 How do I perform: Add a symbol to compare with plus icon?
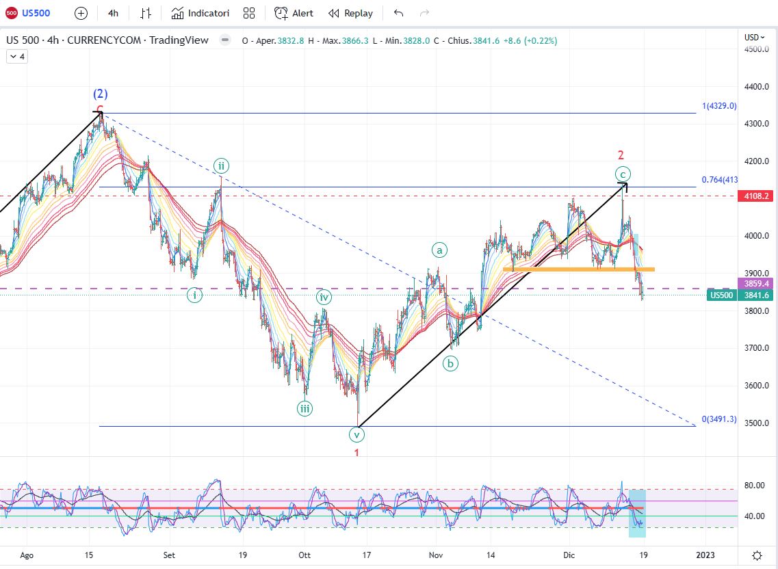[x=81, y=13]
